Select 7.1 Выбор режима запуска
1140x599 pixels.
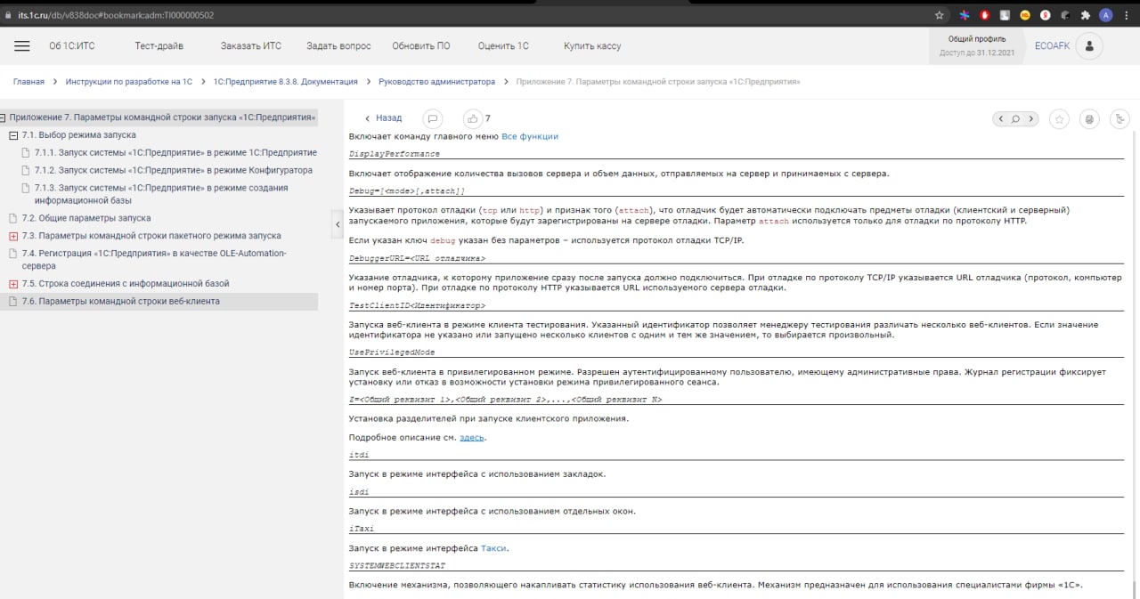78,135
